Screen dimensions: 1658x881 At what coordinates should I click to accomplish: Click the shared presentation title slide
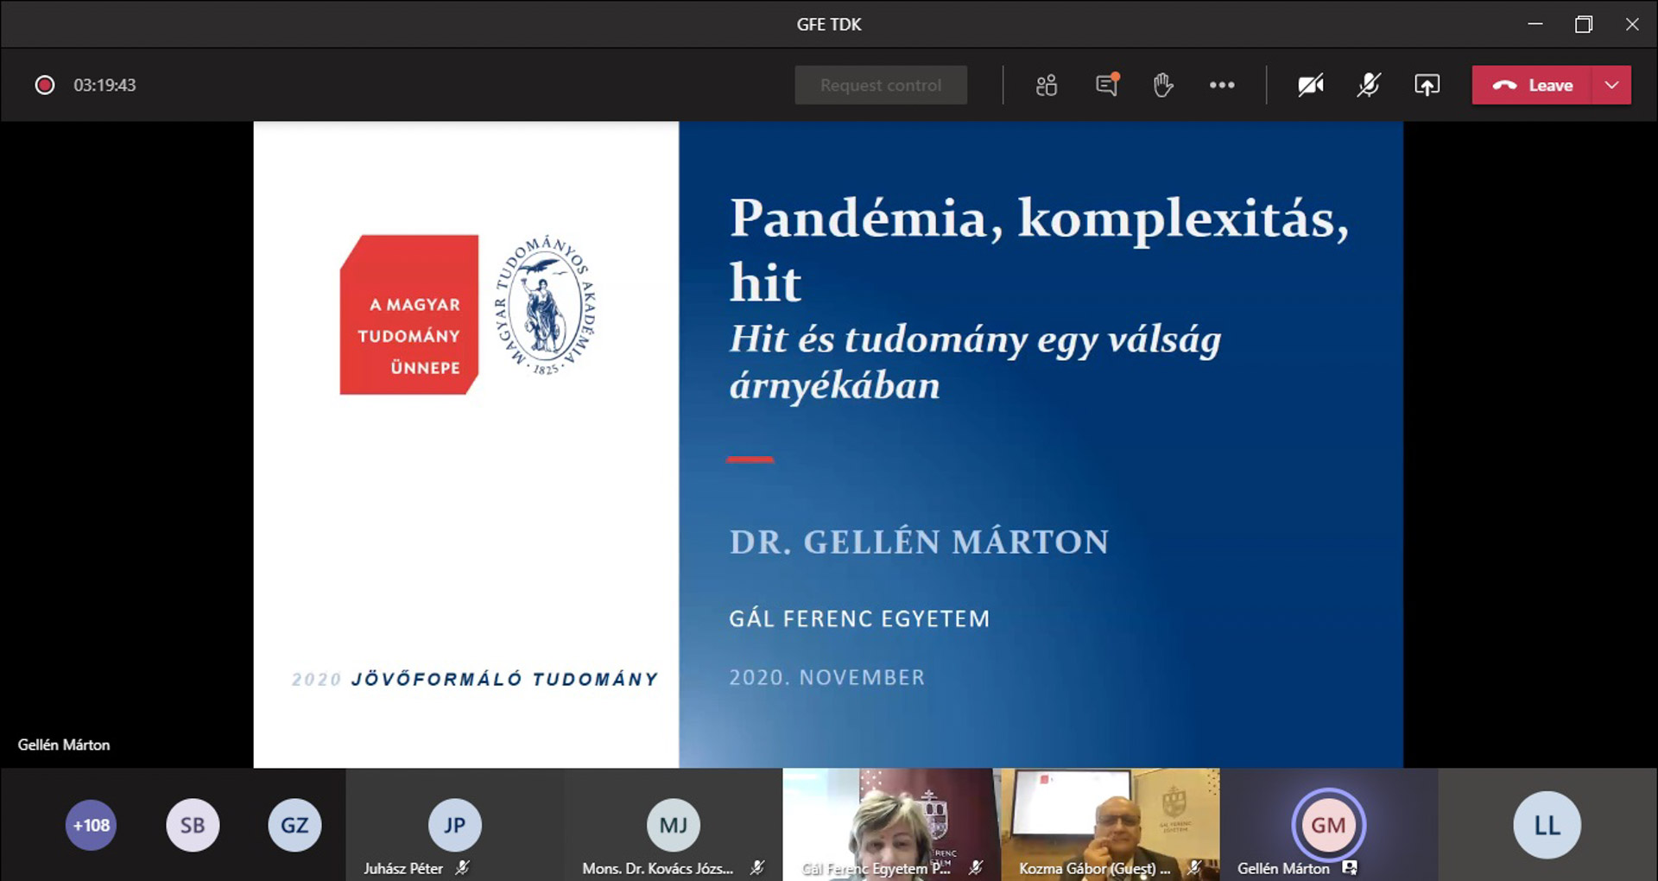pos(828,444)
